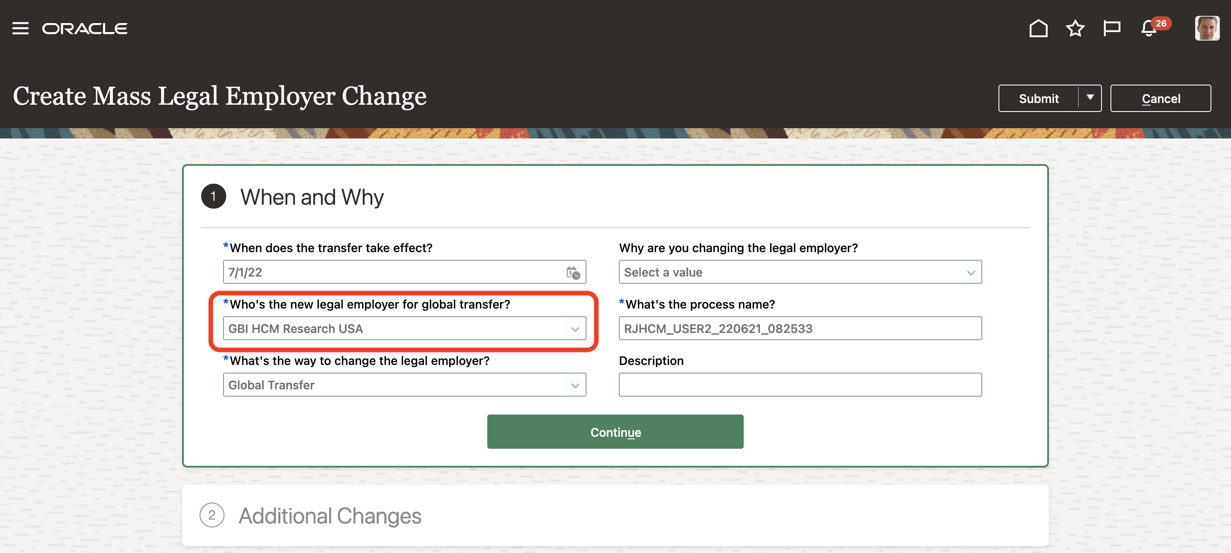This screenshot has width=1231, height=553.
Task: Select the When and Why section header
Action: click(312, 197)
